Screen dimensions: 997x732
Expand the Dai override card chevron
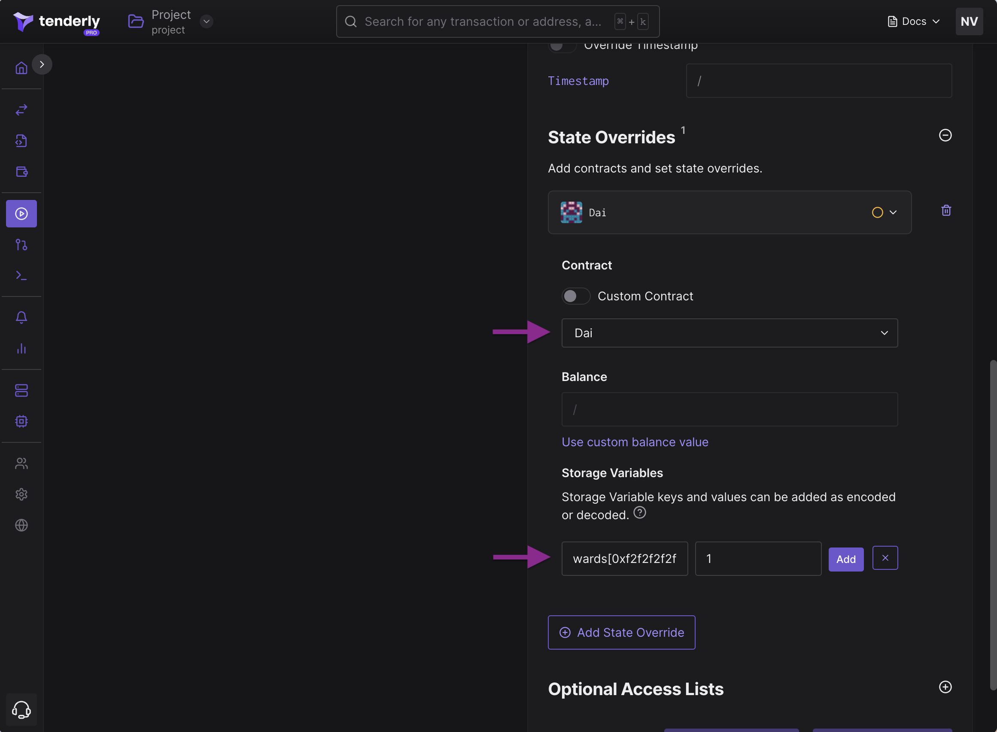893,212
